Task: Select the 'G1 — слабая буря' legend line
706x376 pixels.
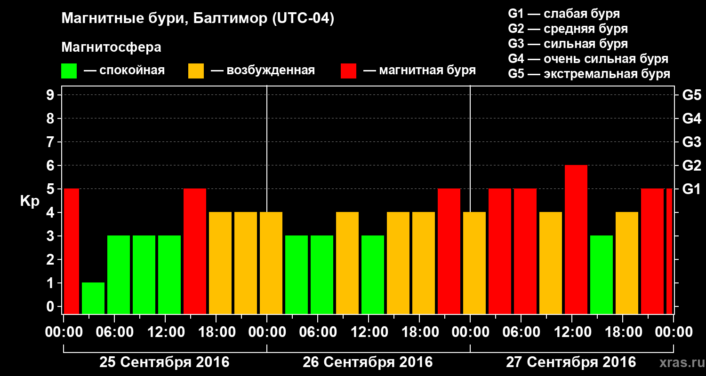Action: point(564,13)
